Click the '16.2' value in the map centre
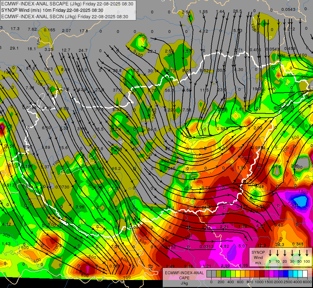313x288 pixels. coord(116,169)
